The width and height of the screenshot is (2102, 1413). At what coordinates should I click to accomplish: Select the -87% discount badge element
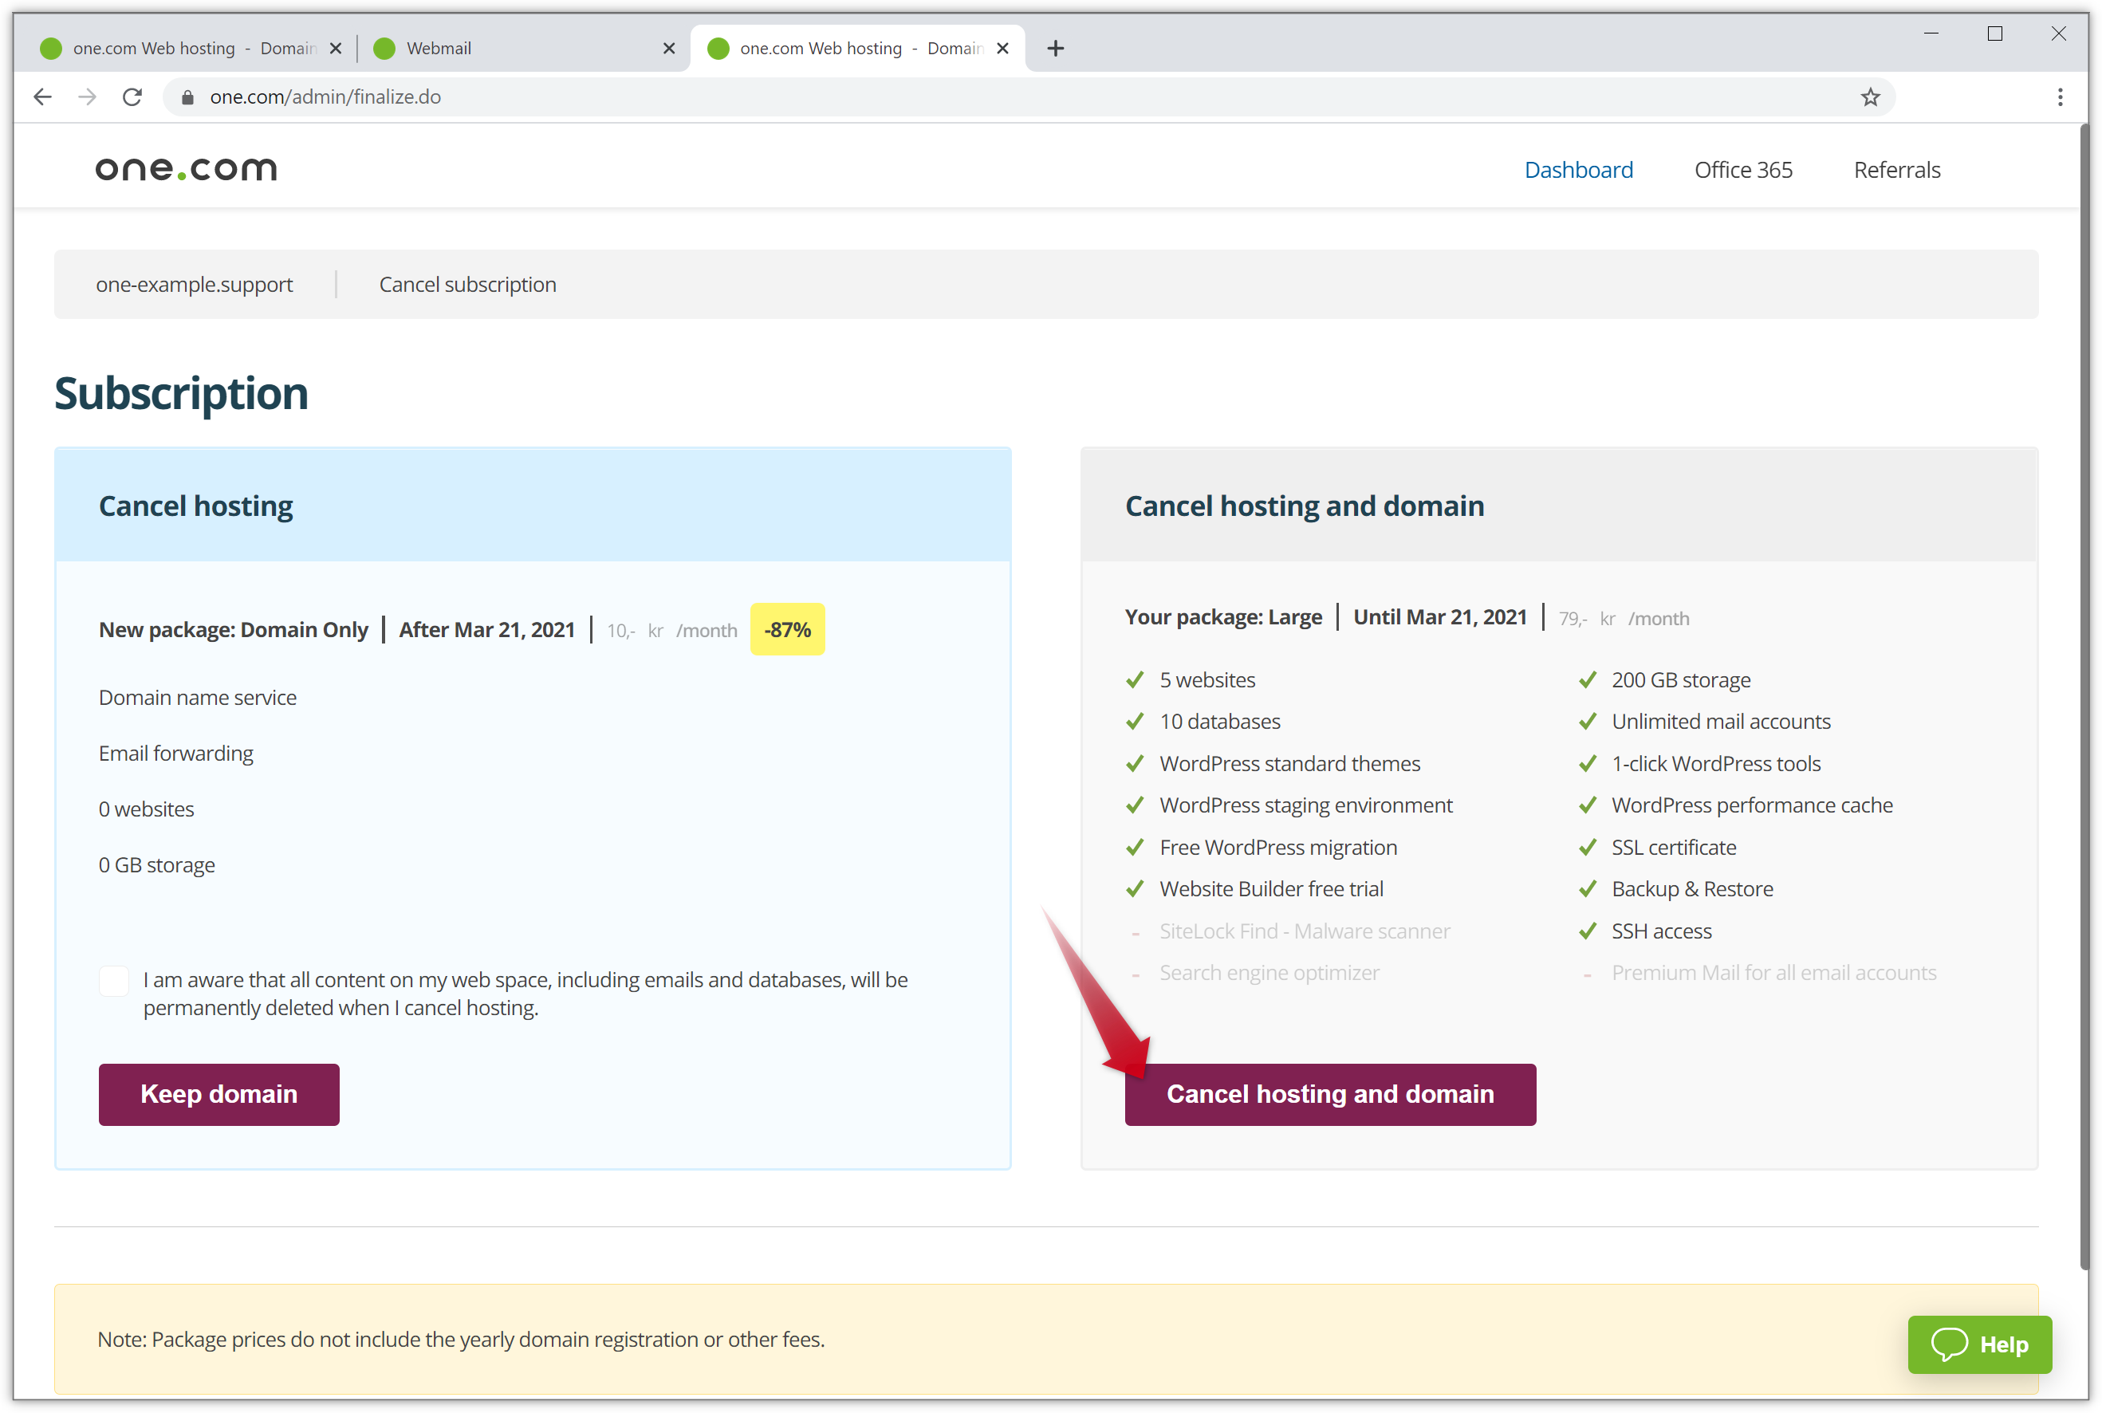(x=787, y=629)
